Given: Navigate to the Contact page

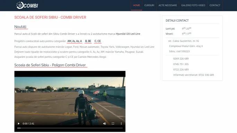Looking at the screenshot, I should click(215, 5).
